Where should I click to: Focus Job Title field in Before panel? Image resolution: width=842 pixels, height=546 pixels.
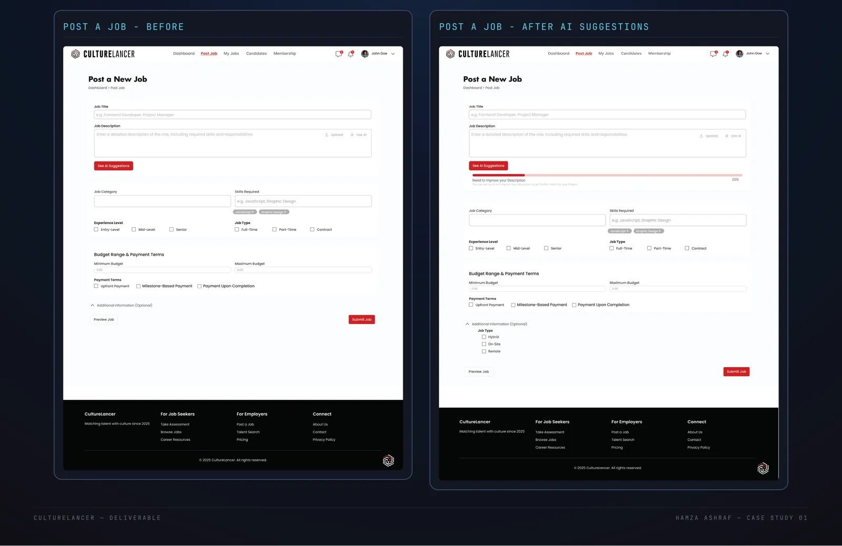tap(233, 115)
